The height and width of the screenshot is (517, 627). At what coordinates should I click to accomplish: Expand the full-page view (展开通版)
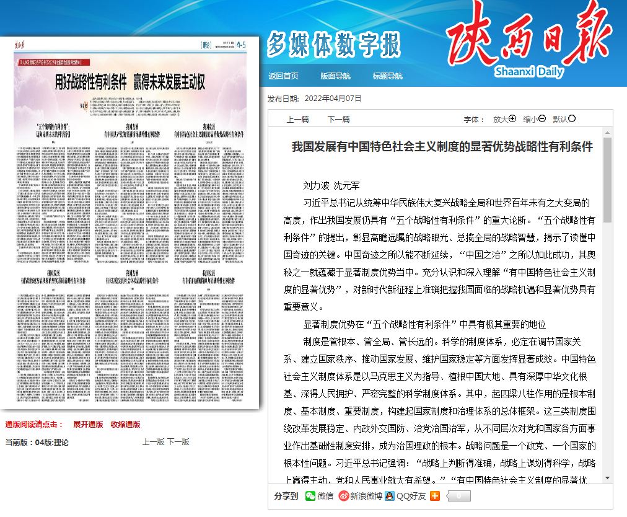88,425
